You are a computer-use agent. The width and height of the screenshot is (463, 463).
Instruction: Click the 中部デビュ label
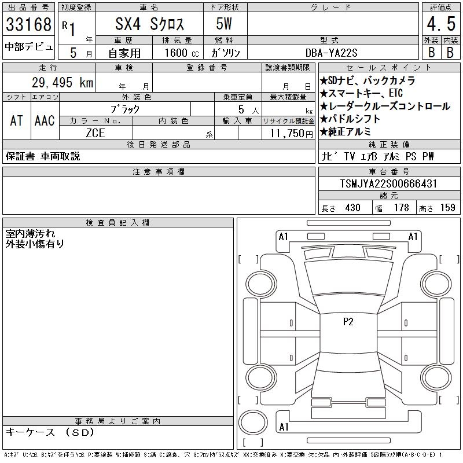[28, 47]
